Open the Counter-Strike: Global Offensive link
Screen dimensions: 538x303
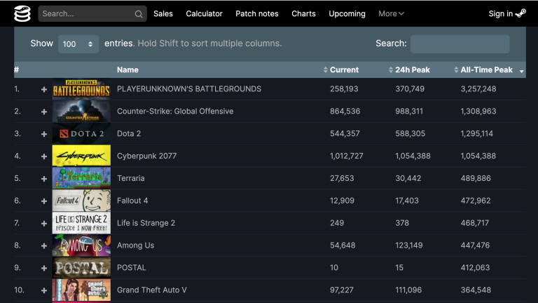175,112
